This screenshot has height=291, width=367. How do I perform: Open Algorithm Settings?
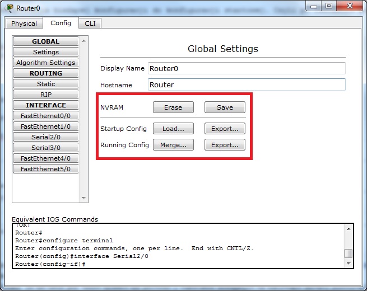point(45,63)
